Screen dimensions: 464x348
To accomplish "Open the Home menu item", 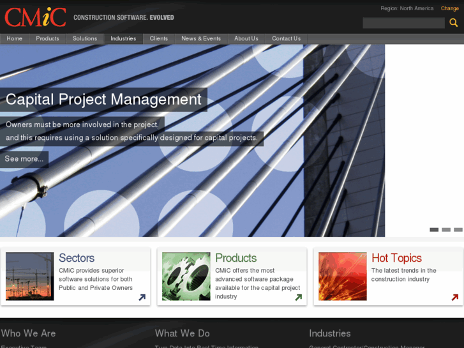I will [15, 38].
